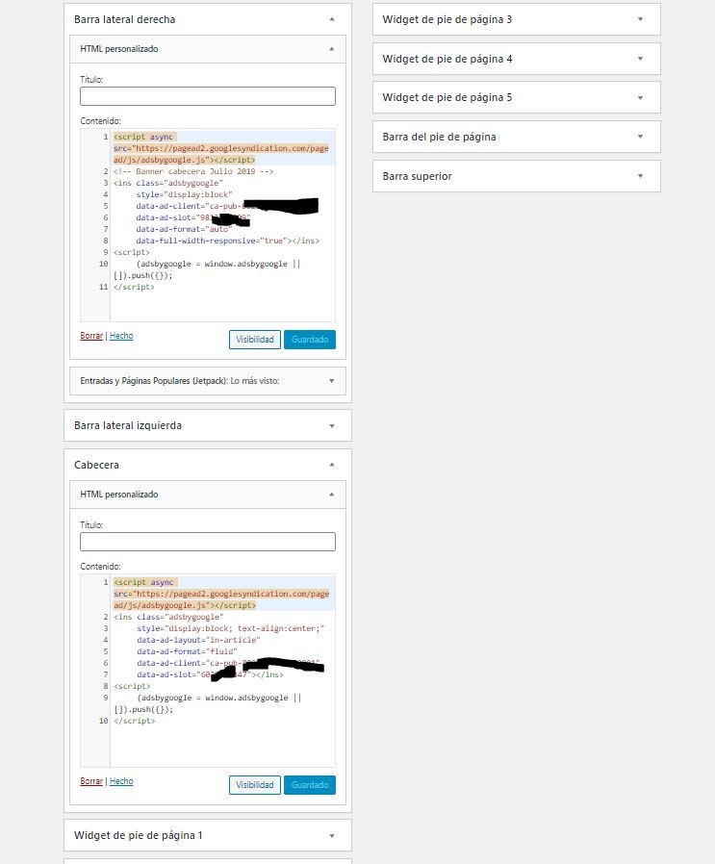Click Hecho link in Barra lateral derecha widget

[x=121, y=336]
